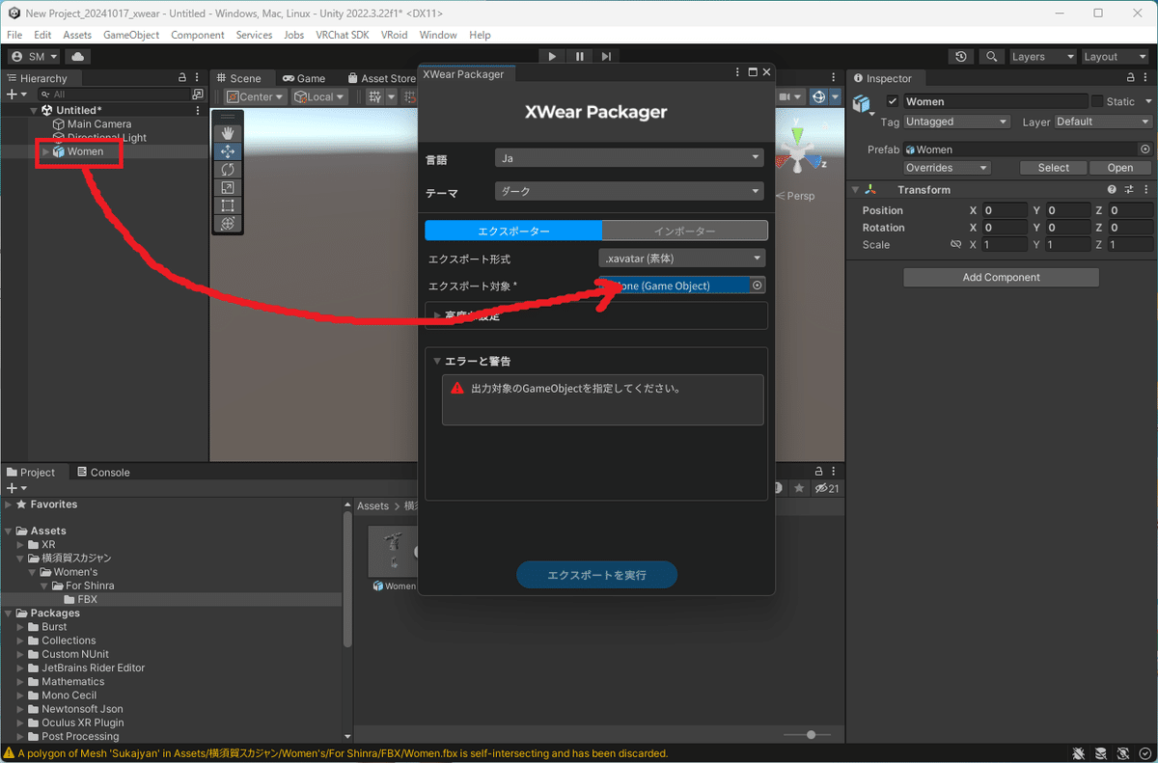Viewport: 1158px width, 763px height.
Task: Click auto-generate lighting icon in status bar
Action: pyautogui.click(x=1124, y=753)
